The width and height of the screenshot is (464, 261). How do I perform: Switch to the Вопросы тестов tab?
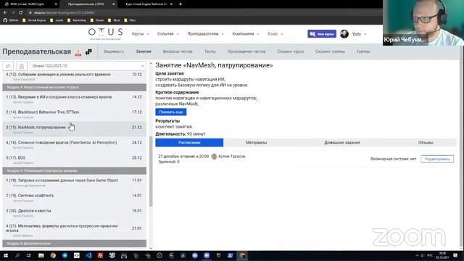[178, 51]
